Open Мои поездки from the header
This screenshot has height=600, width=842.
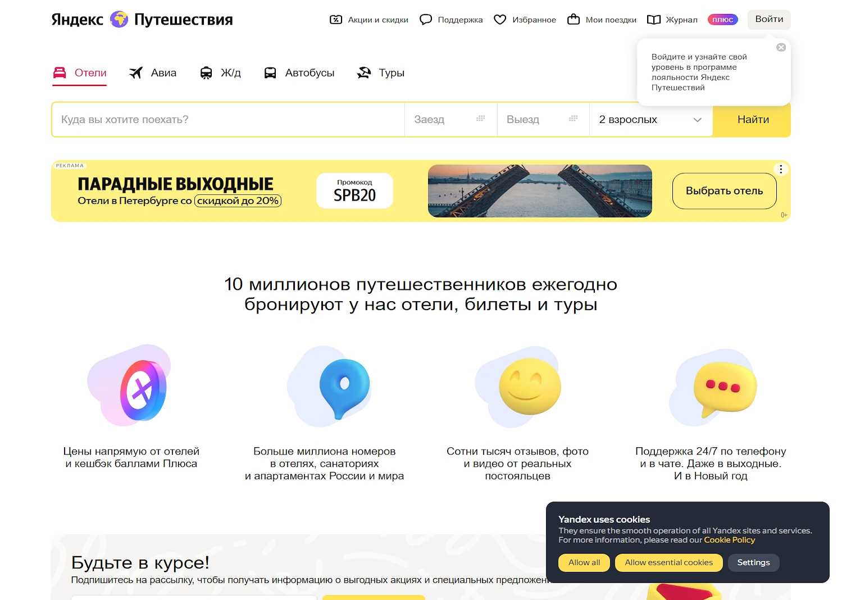(x=602, y=20)
